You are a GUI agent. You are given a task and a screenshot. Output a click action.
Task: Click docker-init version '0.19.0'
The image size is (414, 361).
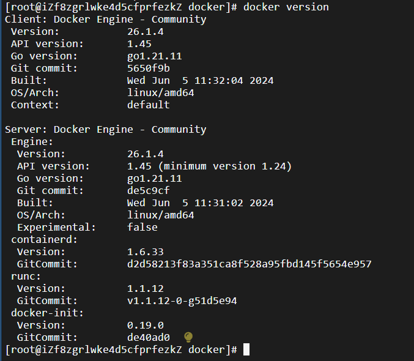pos(146,326)
